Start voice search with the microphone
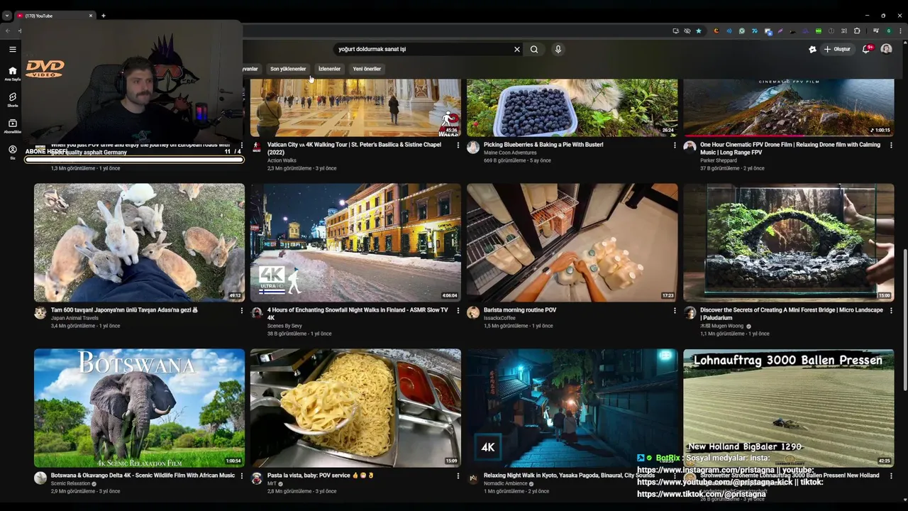This screenshot has width=908, height=511. (x=558, y=49)
